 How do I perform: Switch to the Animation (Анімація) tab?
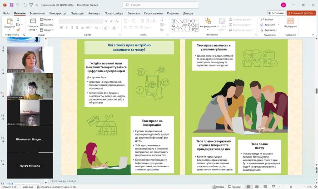(x=94, y=13)
